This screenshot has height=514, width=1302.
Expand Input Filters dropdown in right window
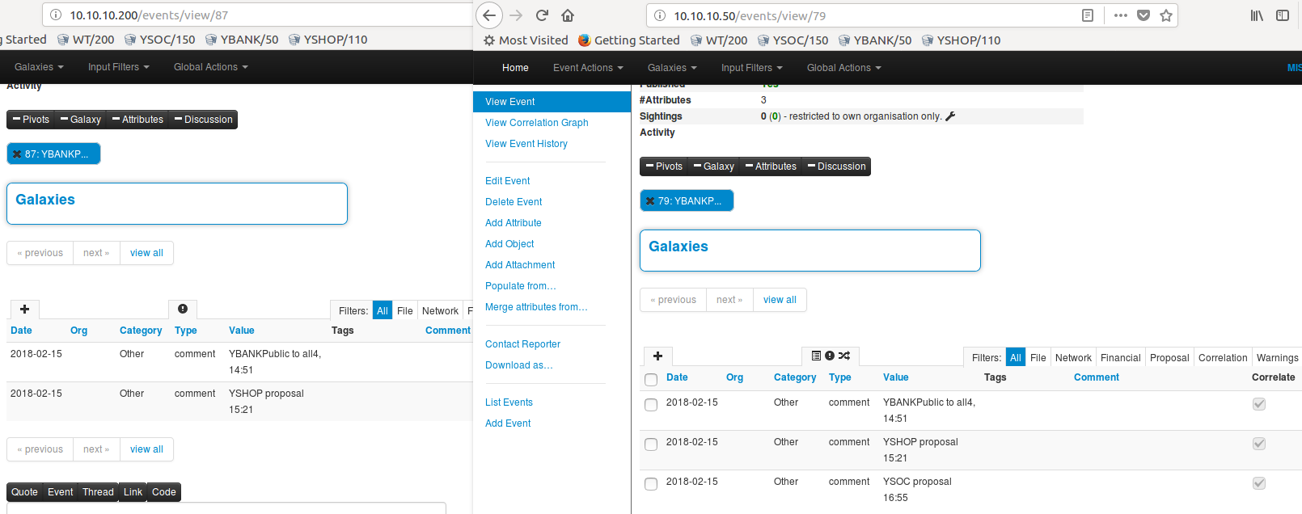point(751,68)
